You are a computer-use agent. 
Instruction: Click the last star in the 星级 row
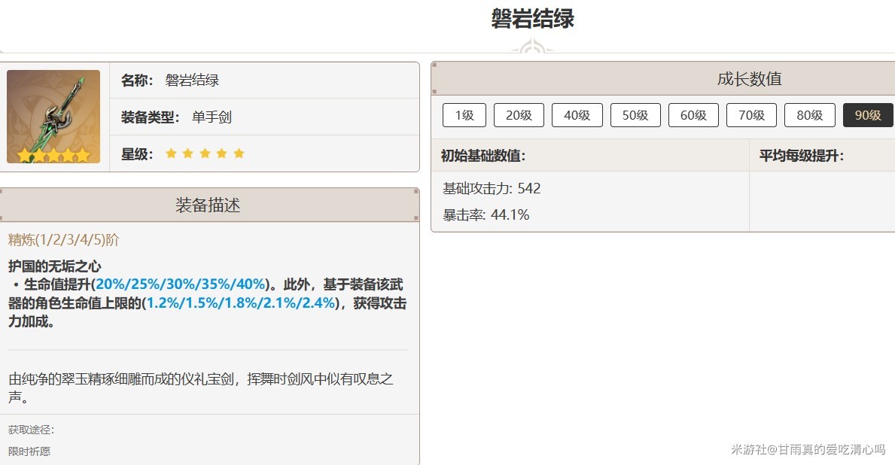click(239, 153)
